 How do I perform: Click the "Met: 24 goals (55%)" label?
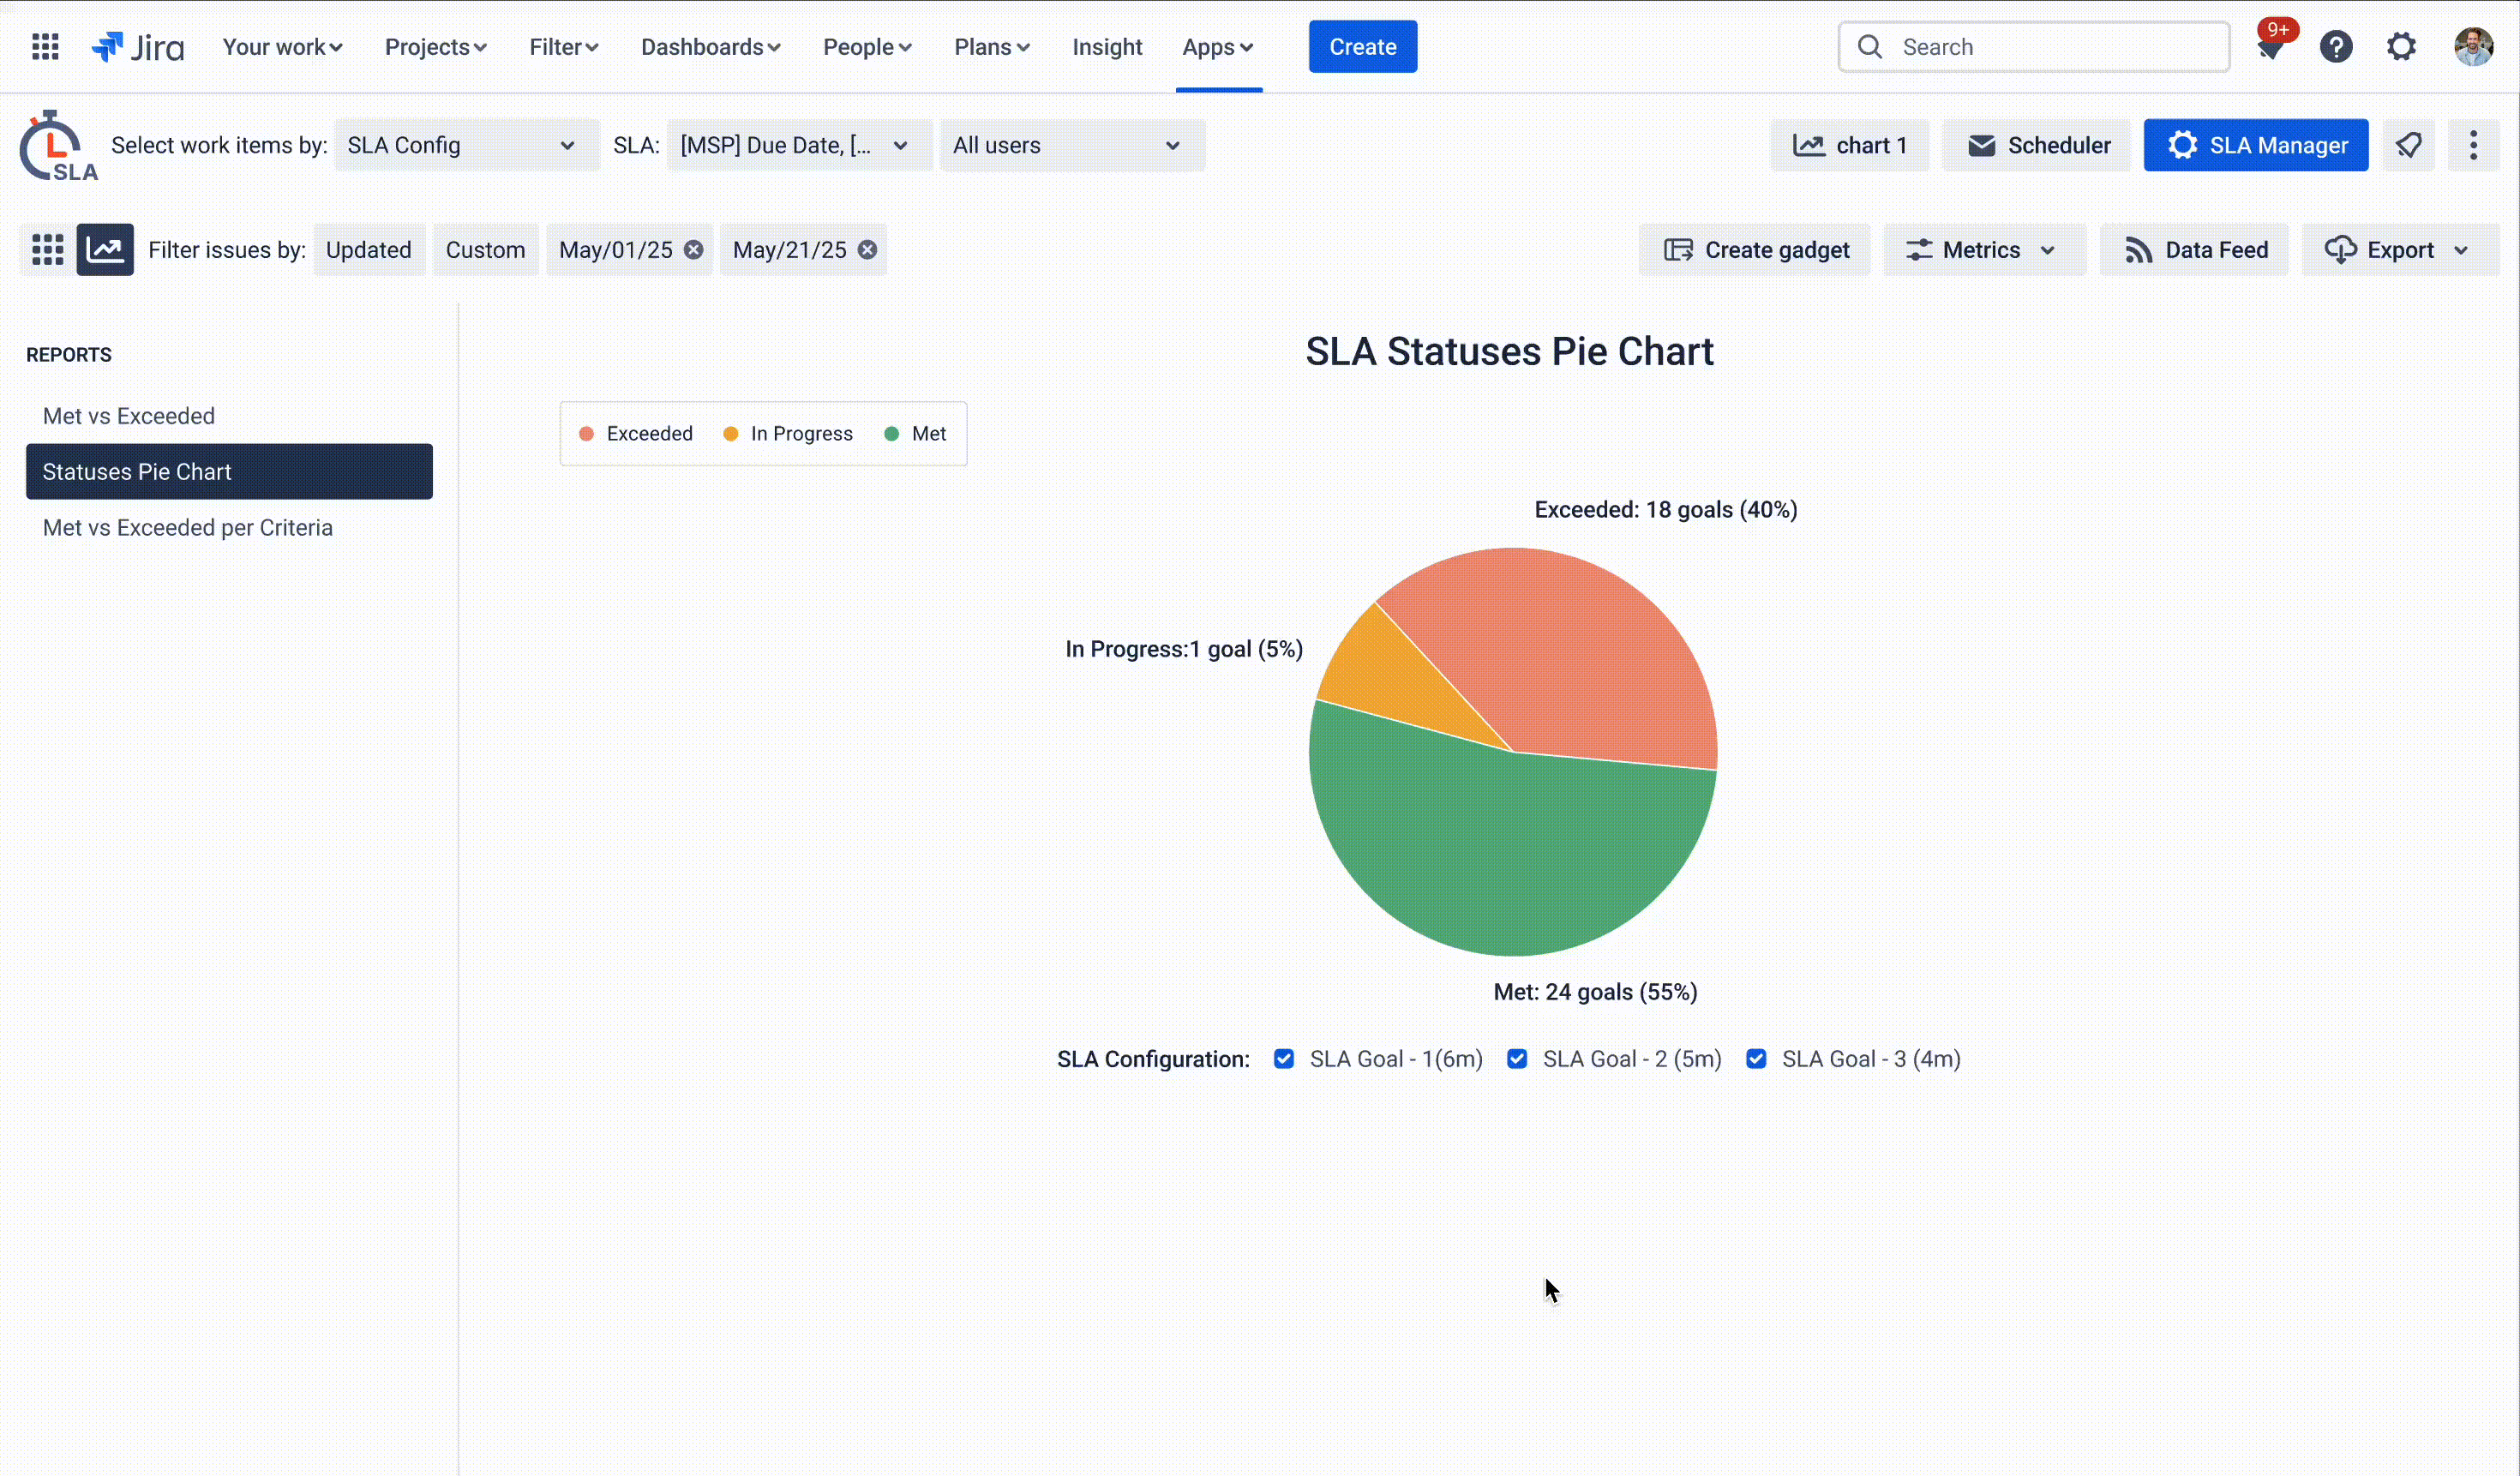pyautogui.click(x=1595, y=992)
